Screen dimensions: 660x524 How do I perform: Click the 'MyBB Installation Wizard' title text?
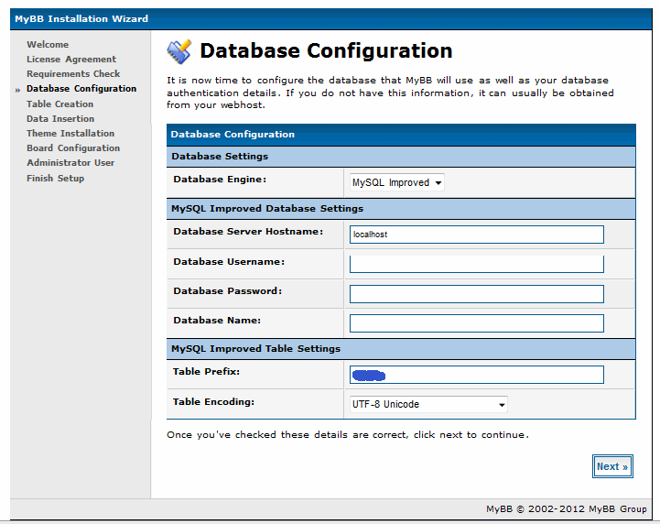click(x=81, y=19)
